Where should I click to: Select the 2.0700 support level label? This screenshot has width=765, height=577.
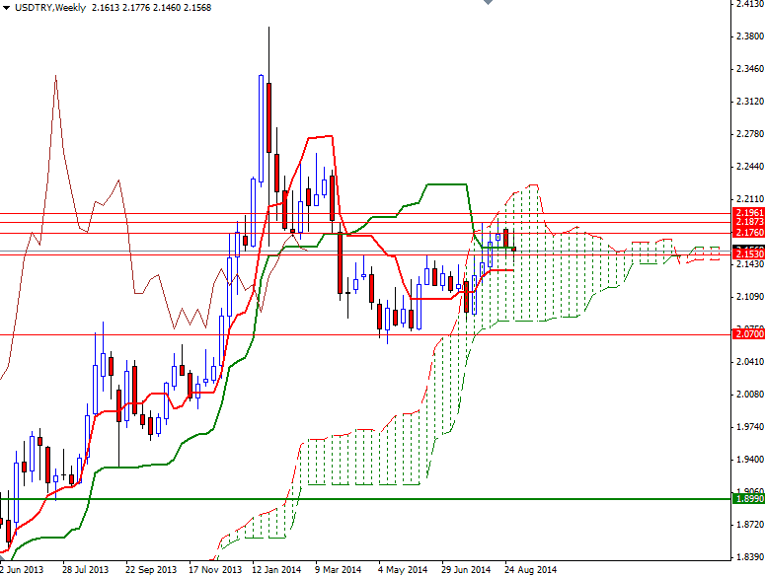coord(749,334)
